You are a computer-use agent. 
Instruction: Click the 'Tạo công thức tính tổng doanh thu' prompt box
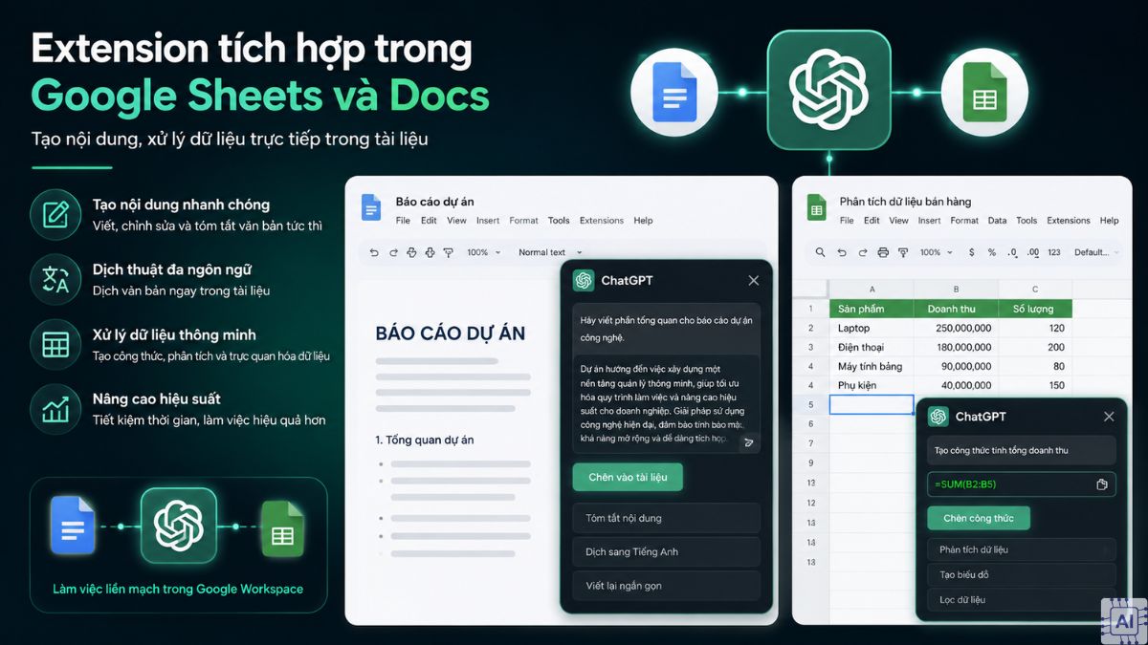coord(1021,450)
